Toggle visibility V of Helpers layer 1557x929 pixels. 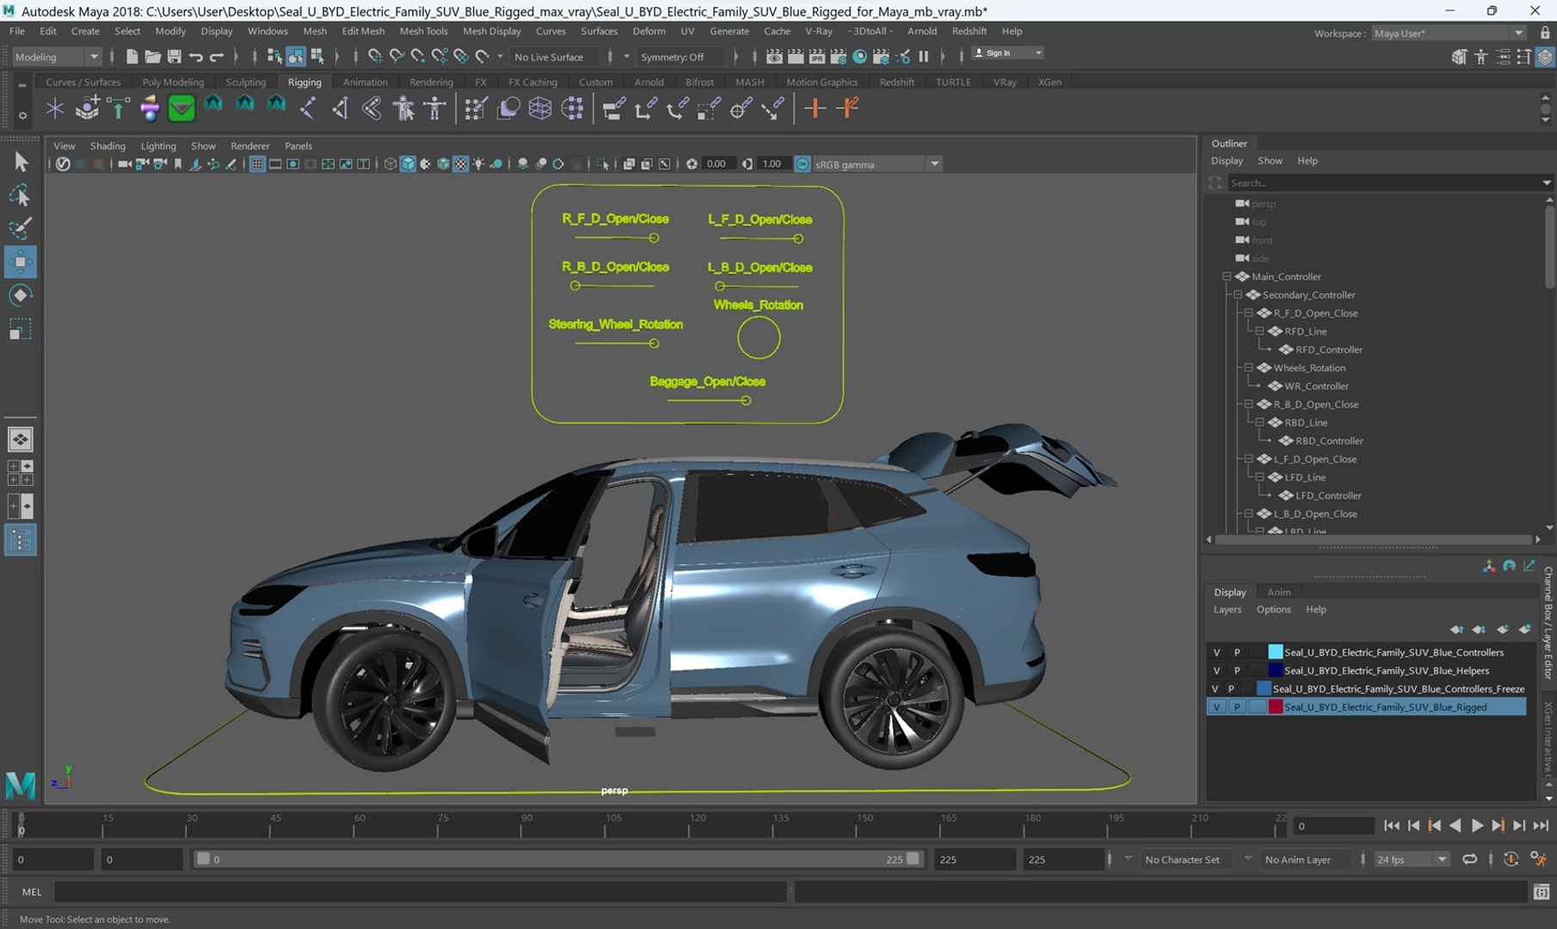pyautogui.click(x=1216, y=670)
